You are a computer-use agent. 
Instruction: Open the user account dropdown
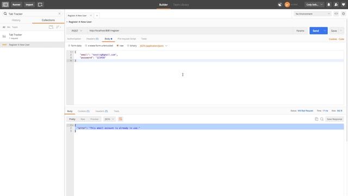[314, 5]
